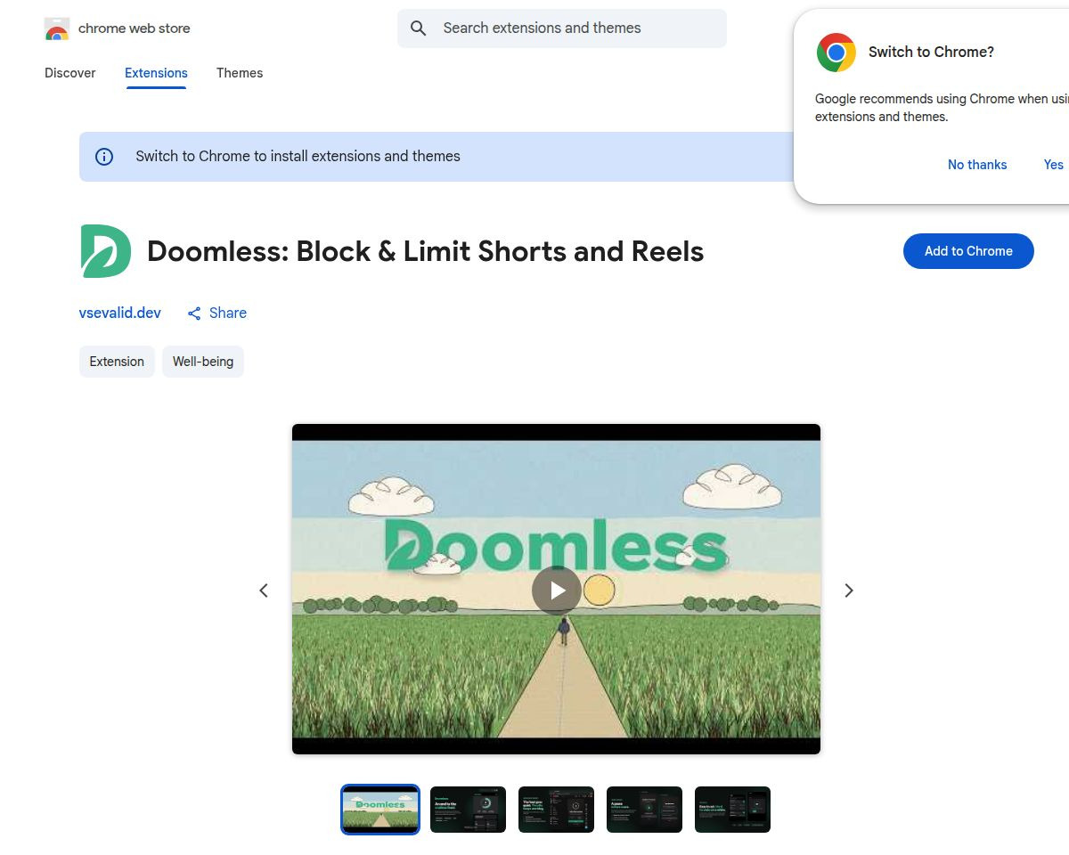Click the search magnifier icon

(419, 28)
